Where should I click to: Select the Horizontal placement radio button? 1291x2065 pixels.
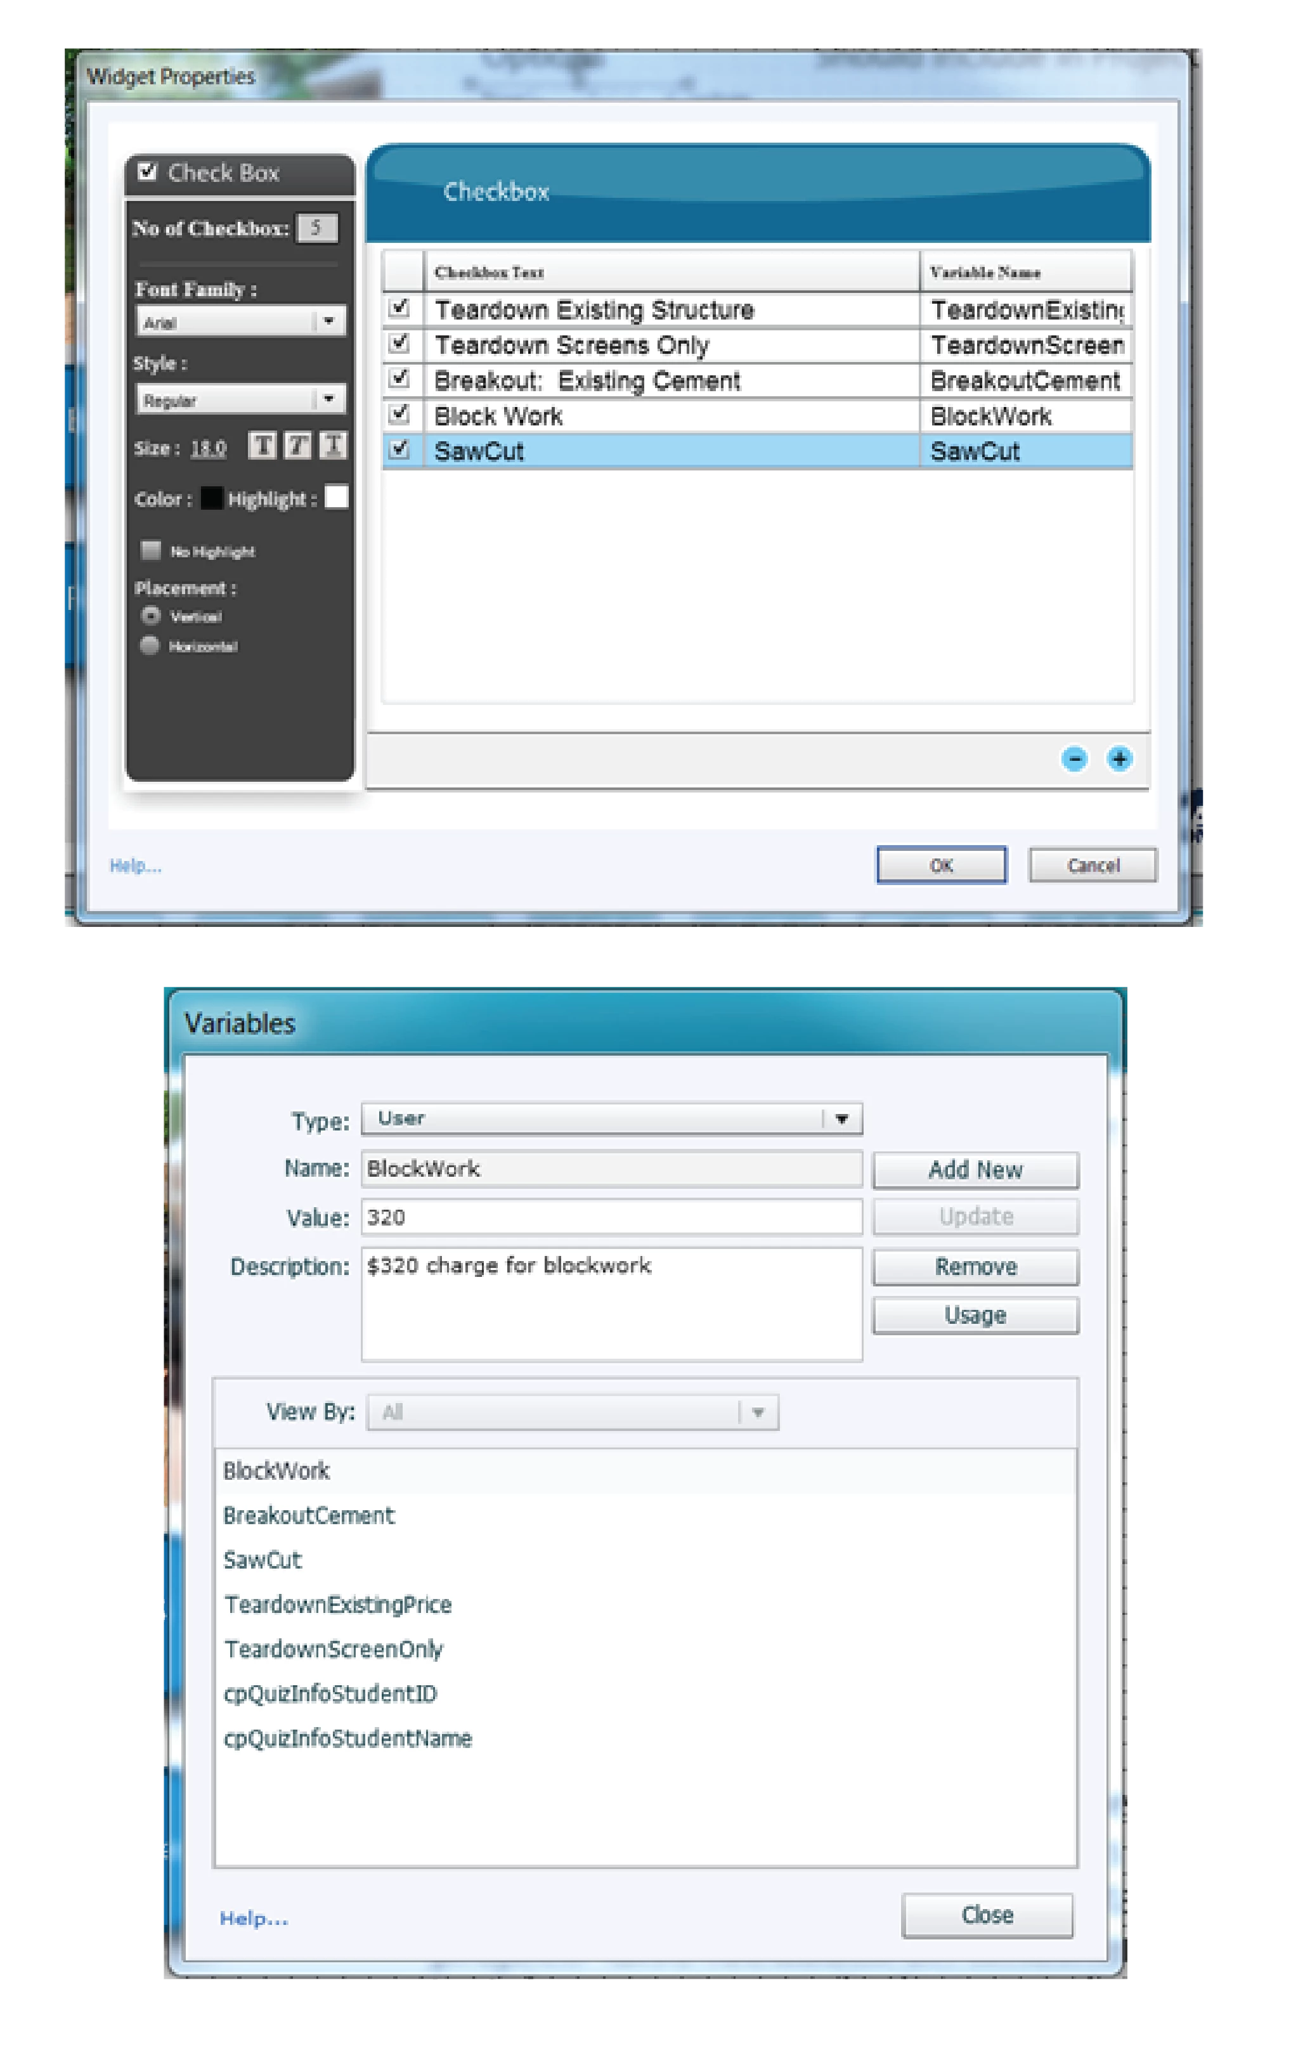[x=150, y=645]
